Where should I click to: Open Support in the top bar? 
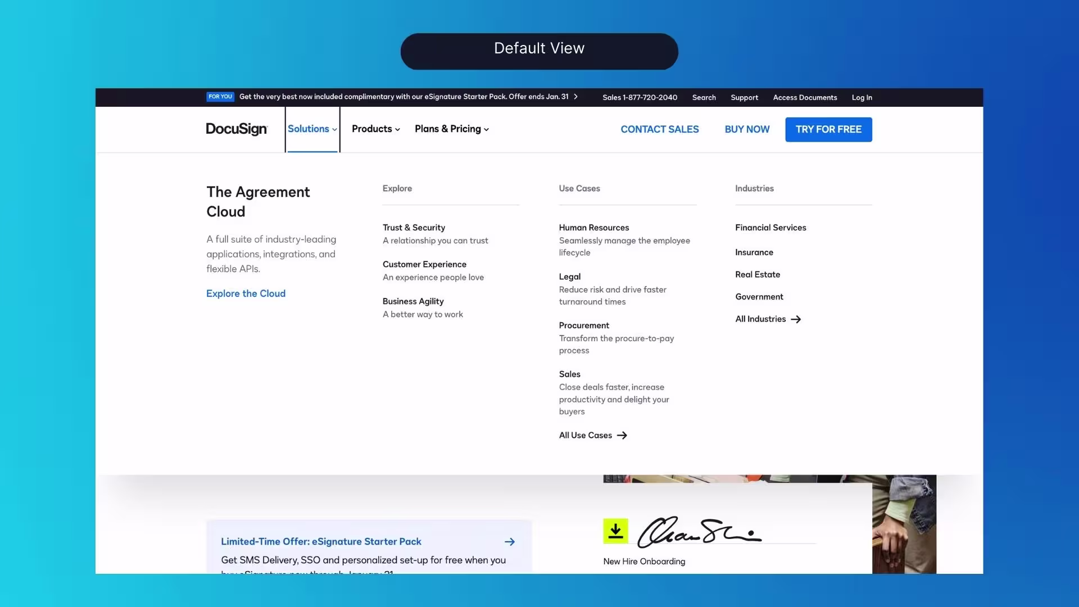[744, 97]
